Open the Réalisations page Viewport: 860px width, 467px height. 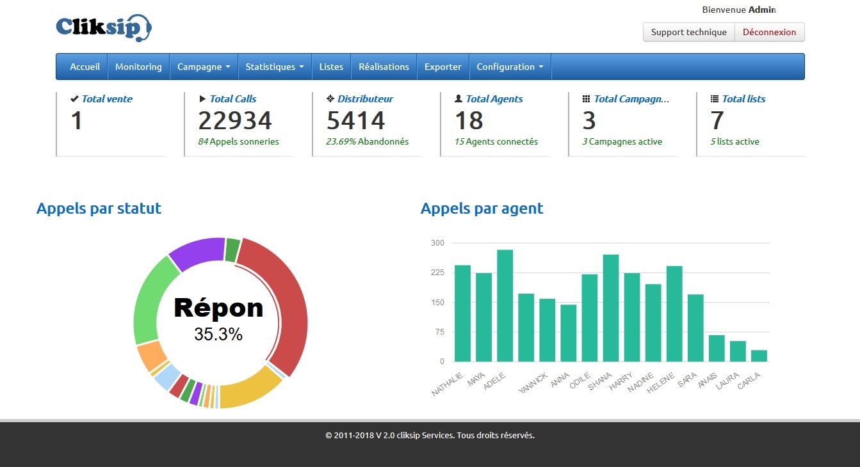[384, 67]
